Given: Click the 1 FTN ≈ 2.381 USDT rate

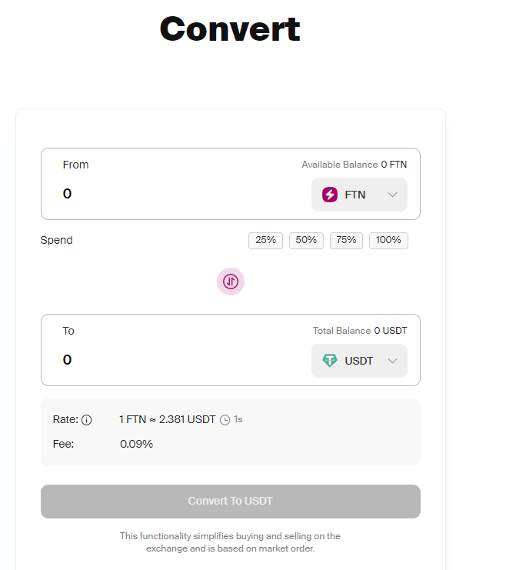Looking at the screenshot, I should click(x=167, y=419).
